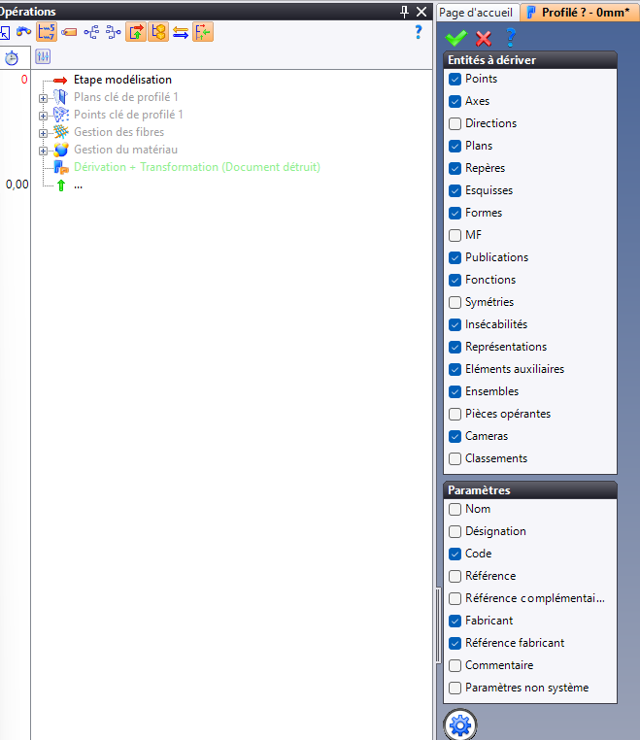Uncheck the Axes checkbox
Screen dimensions: 640x740
pos(455,101)
